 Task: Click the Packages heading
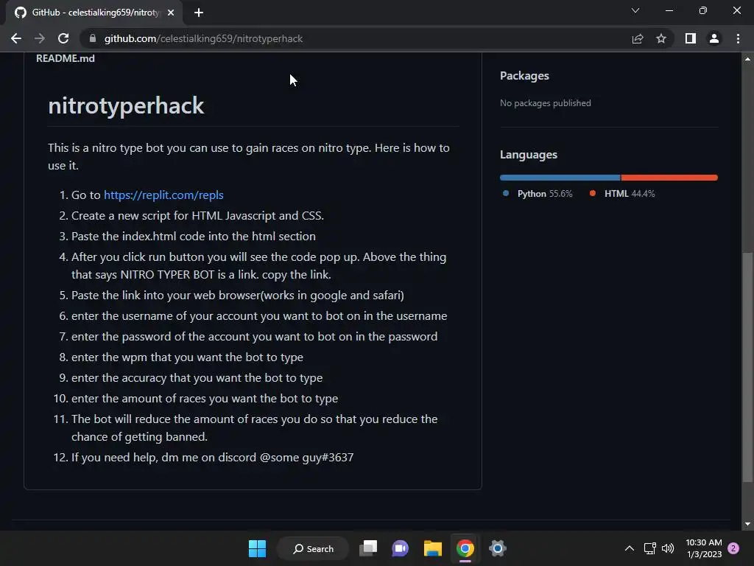point(524,76)
